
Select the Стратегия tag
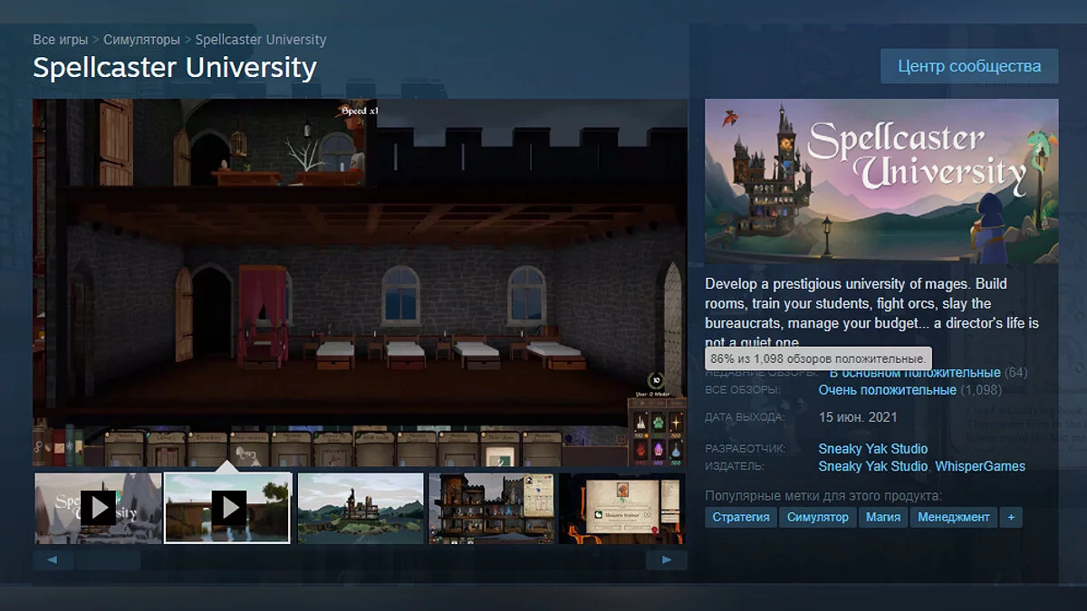click(x=741, y=517)
